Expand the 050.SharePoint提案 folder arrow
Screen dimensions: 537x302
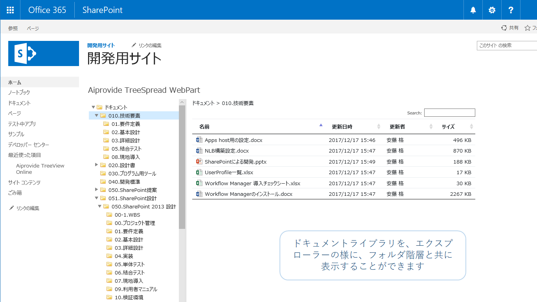pos(97,190)
